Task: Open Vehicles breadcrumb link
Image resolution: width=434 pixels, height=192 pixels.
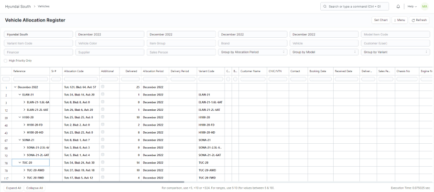Action: pos(43,6)
